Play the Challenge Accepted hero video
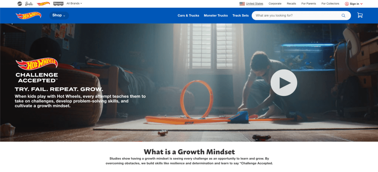 point(284,83)
